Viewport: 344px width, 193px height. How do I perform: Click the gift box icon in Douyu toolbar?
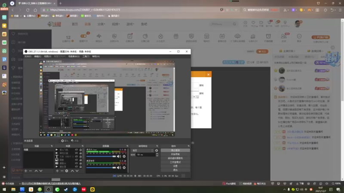(x=176, y=36)
